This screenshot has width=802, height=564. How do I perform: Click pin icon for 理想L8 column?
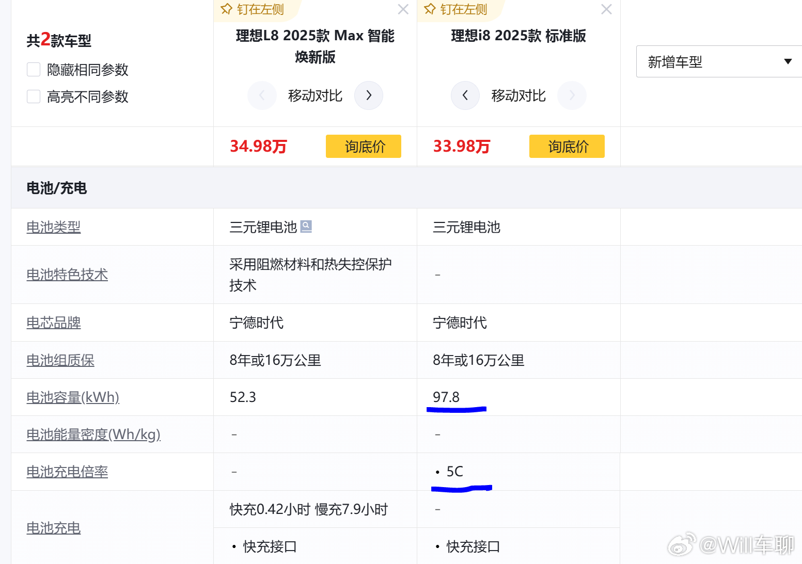226,9
